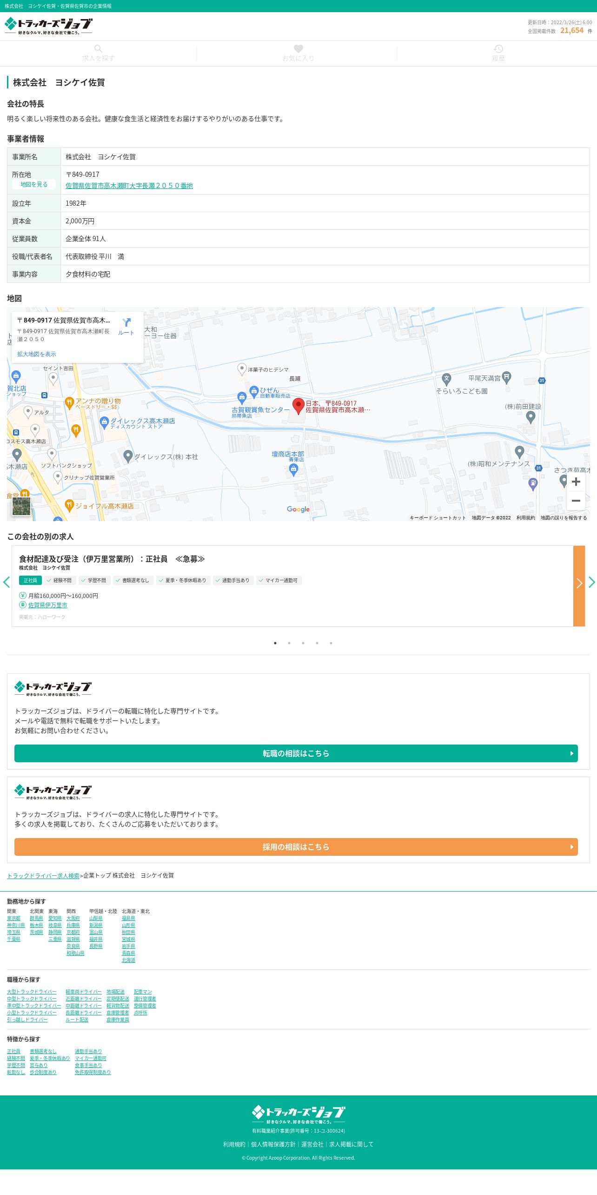The height and width of the screenshot is (1195, 597).
Task: Click 拡大地図を表示 on the map card
Action: point(37,354)
